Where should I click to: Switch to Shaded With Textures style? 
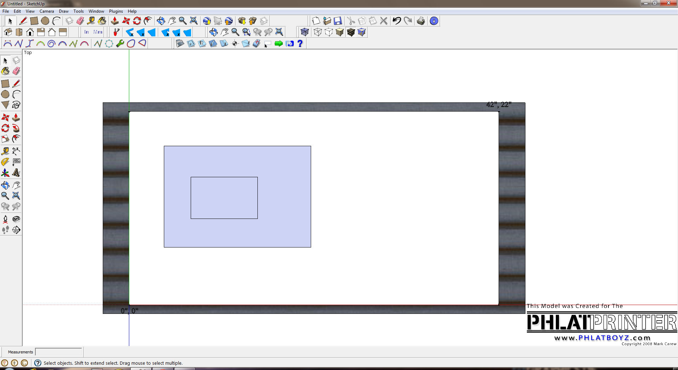click(351, 32)
